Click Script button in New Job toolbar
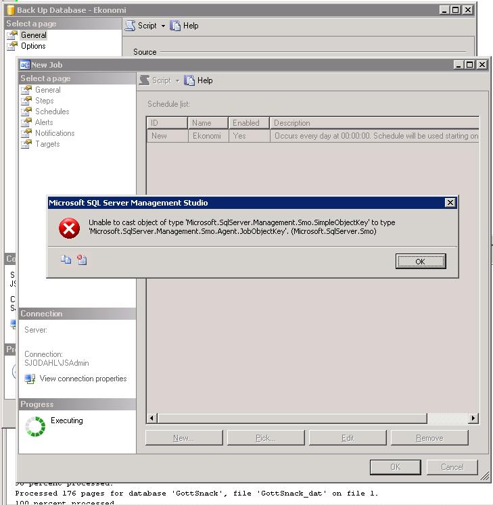 point(156,80)
